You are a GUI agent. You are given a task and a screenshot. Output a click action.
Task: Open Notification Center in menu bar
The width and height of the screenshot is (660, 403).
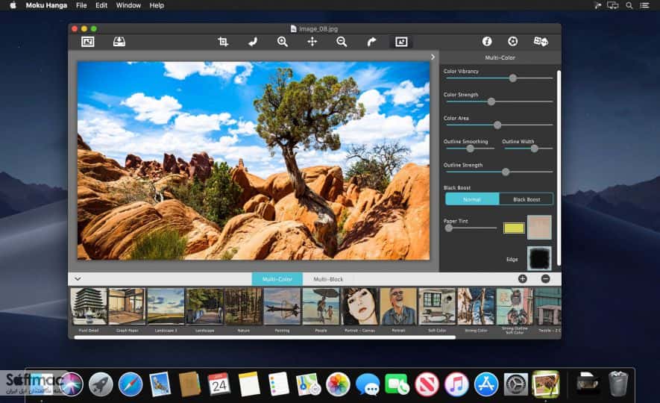pos(644,5)
